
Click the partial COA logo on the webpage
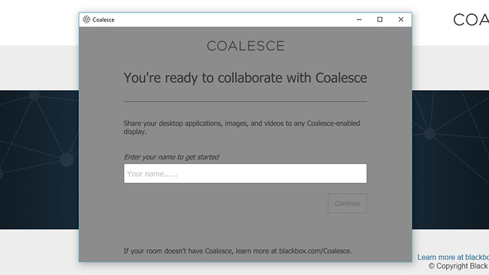pos(471,20)
